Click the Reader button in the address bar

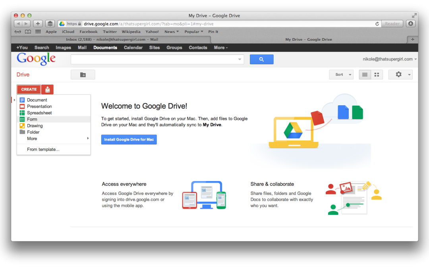pyautogui.click(x=392, y=24)
